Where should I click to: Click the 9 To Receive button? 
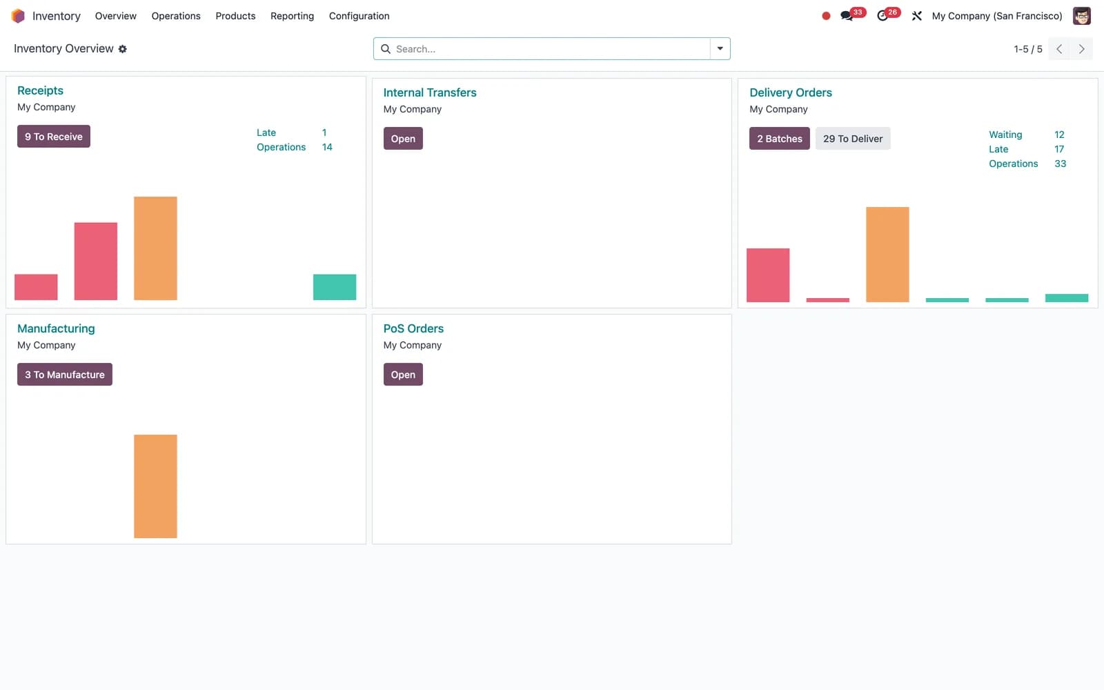[54, 137]
